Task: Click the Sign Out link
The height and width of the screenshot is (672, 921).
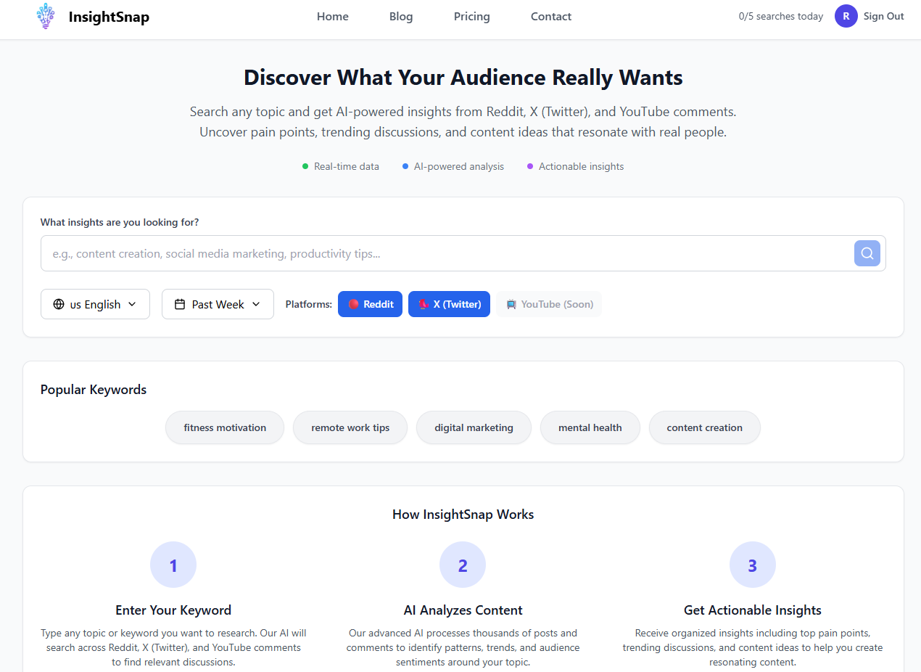Action: click(883, 16)
